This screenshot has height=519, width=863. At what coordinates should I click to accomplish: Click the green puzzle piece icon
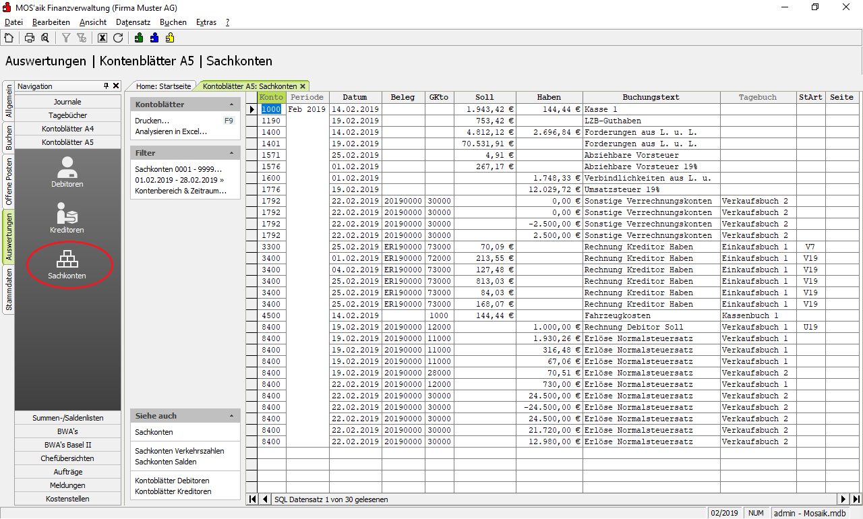[x=139, y=38]
